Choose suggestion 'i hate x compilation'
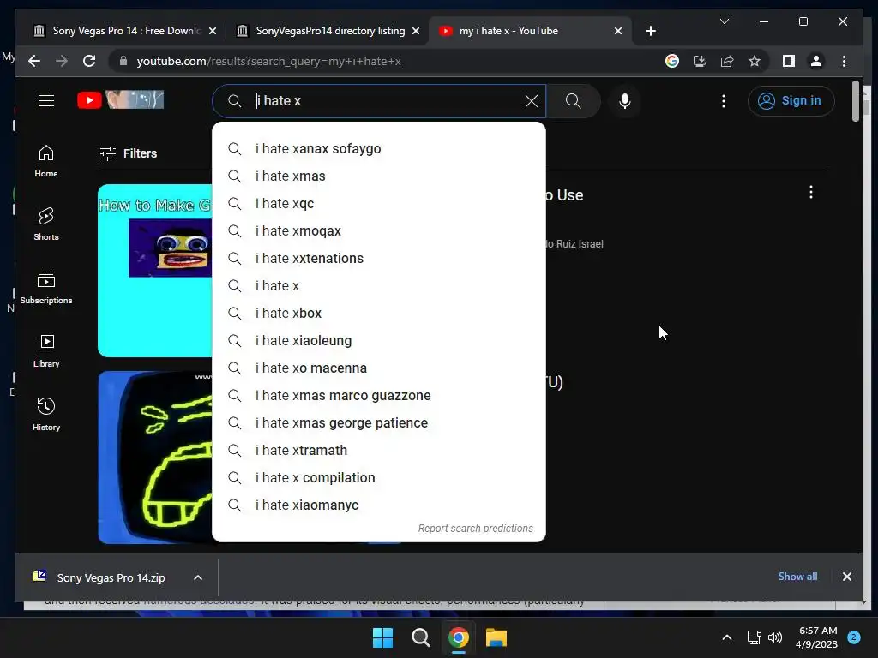Screen dimensions: 878x658 click(378, 477)
